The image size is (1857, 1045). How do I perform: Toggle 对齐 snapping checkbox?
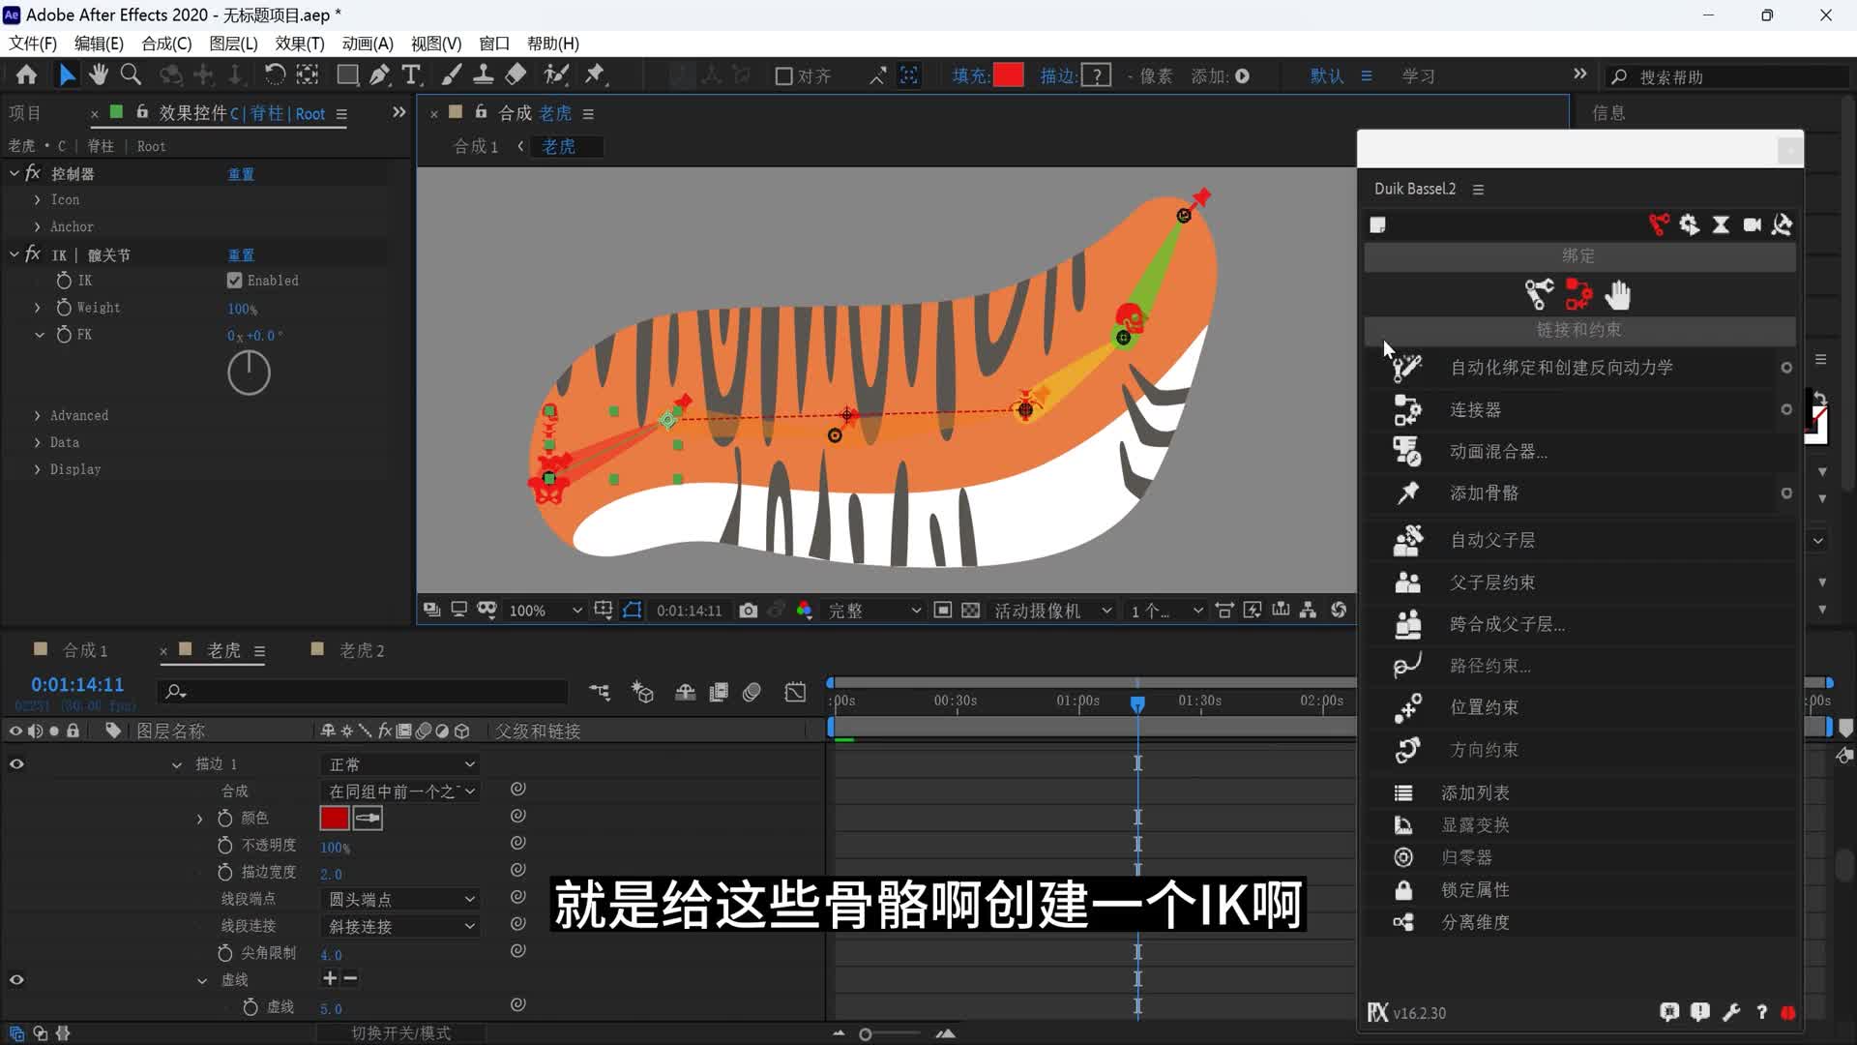coord(784,76)
